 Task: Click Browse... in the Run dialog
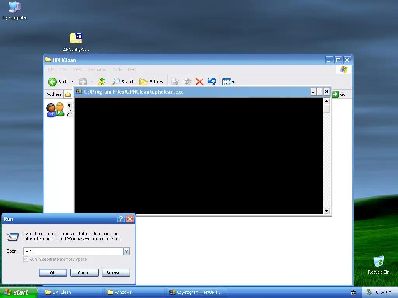click(116, 273)
